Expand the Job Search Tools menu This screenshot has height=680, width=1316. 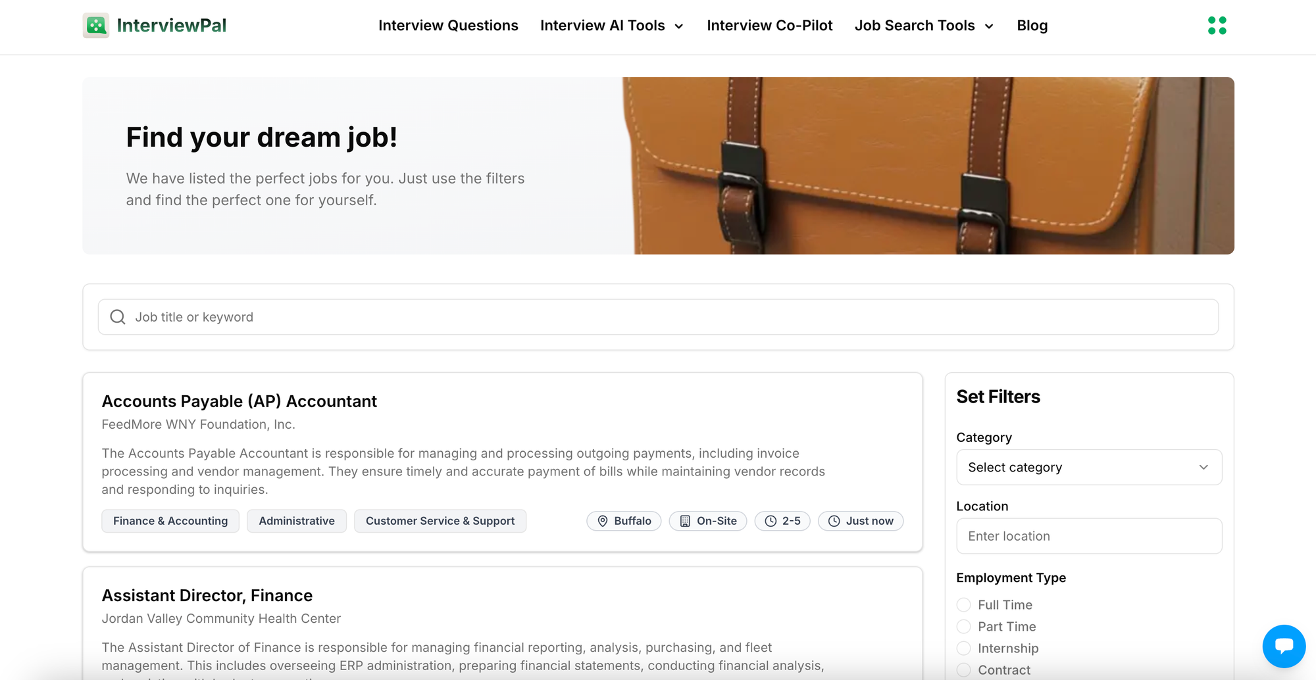click(x=915, y=25)
